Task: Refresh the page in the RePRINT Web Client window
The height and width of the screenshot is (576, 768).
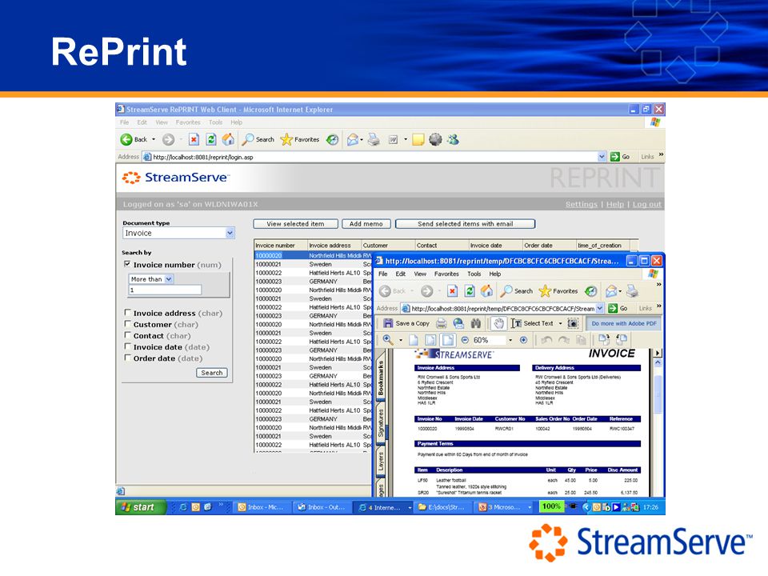Action: tap(211, 139)
